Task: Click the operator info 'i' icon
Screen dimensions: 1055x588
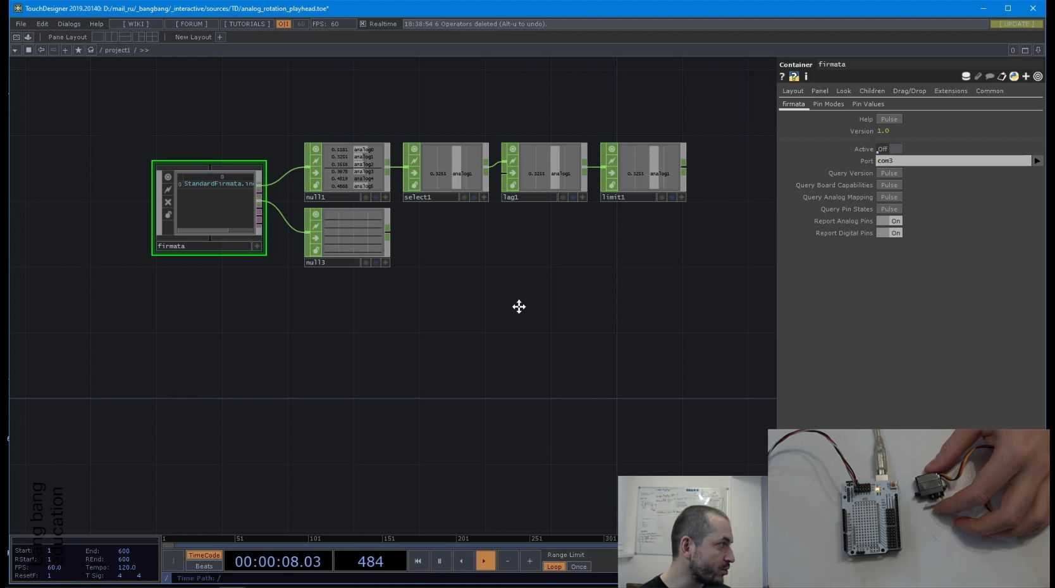Action: click(806, 77)
